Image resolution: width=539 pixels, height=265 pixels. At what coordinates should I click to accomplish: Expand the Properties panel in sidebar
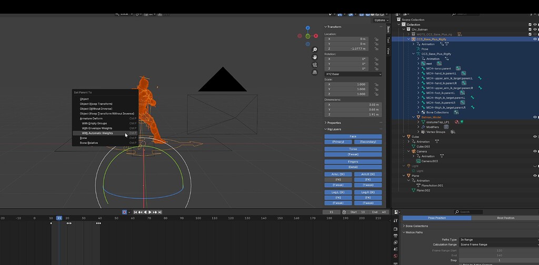(x=325, y=123)
